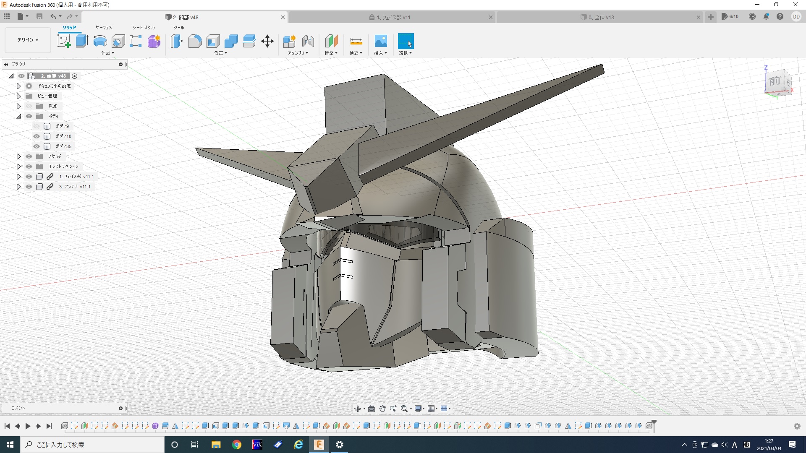Switch to the サーフェス ribbon tab
The image size is (806, 453).
click(103, 28)
